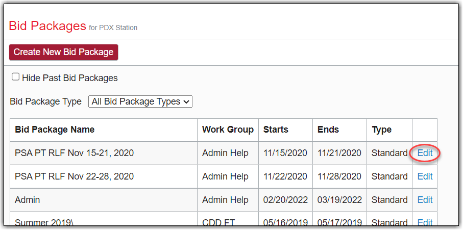Enable the Hide Past Bid Packages checkbox
463x230 pixels.
(16, 77)
